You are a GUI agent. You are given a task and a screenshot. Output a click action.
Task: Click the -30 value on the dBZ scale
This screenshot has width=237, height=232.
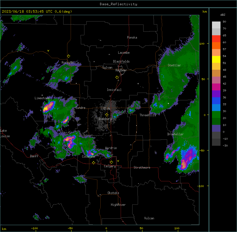tap(225, 145)
